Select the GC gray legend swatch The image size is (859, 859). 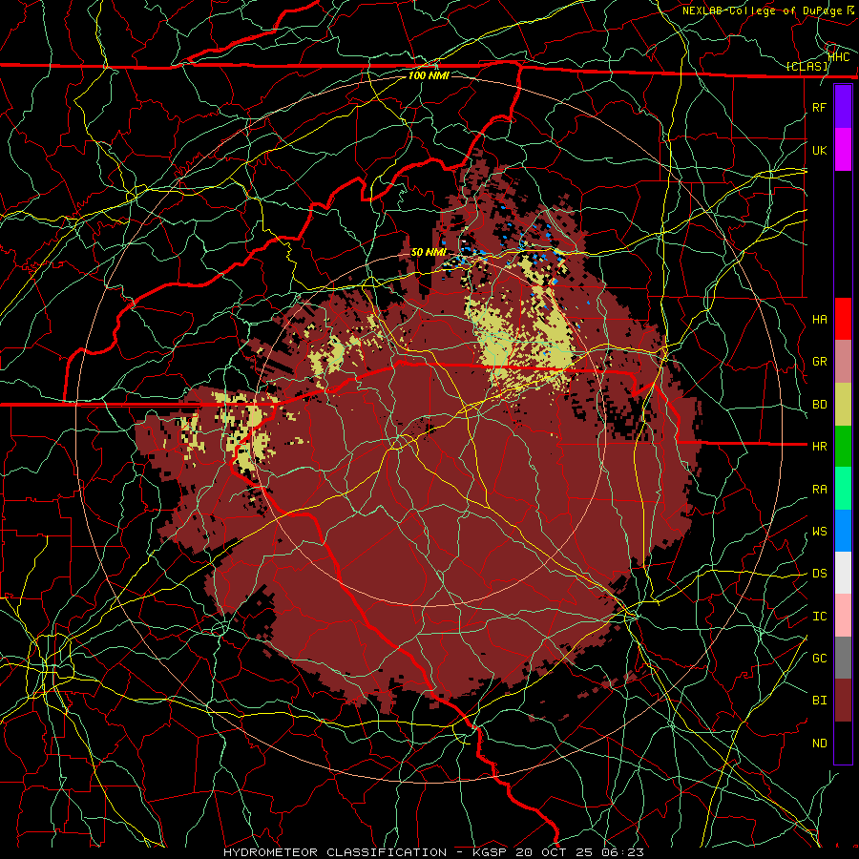click(x=843, y=658)
